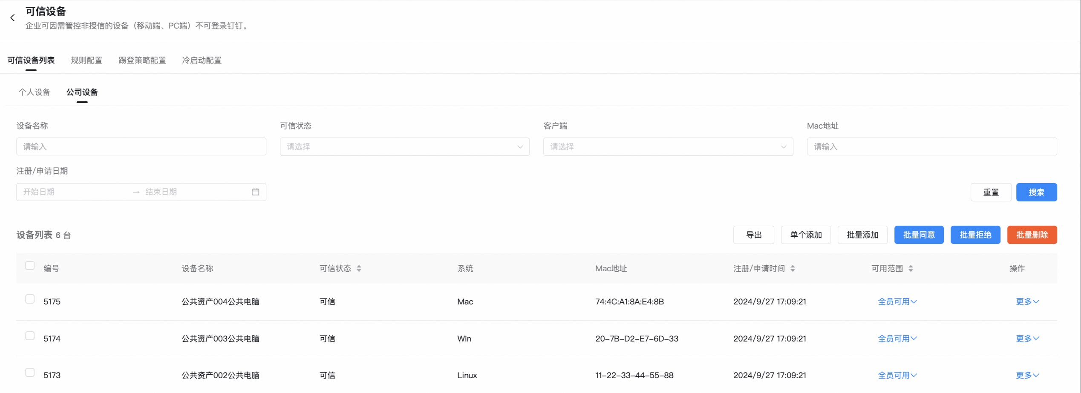
Task: Click the Linux system cell
Action: click(x=467, y=375)
